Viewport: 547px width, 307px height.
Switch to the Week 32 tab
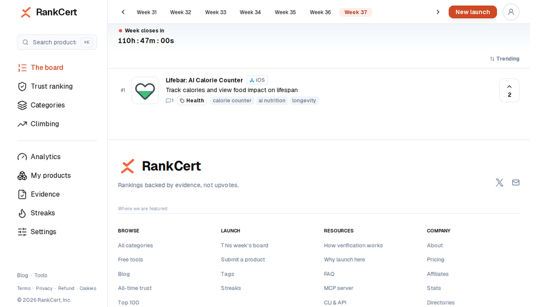point(181,12)
